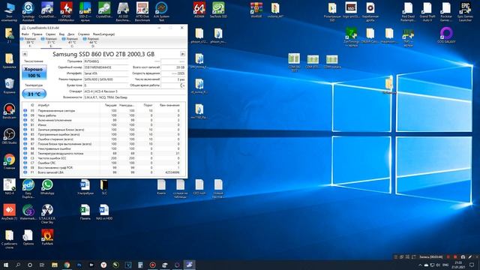Open GOG GALAXY desktop icon
480x270 pixels.
[446, 35]
